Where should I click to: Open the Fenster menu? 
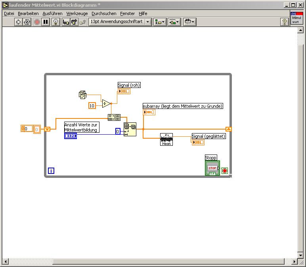[x=128, y=13]
